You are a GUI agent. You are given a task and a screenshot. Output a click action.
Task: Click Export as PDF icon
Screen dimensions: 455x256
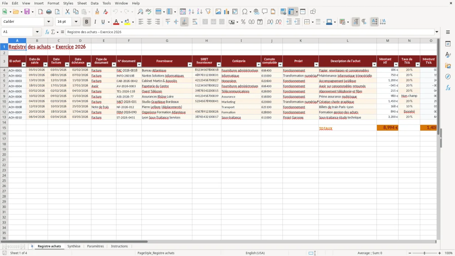tap(41, 12)
